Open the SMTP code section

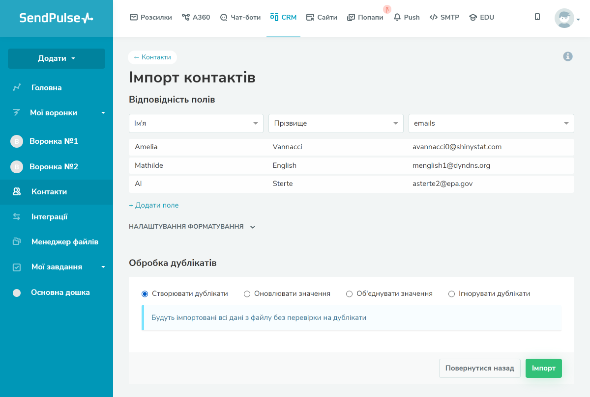coord(444,17)
